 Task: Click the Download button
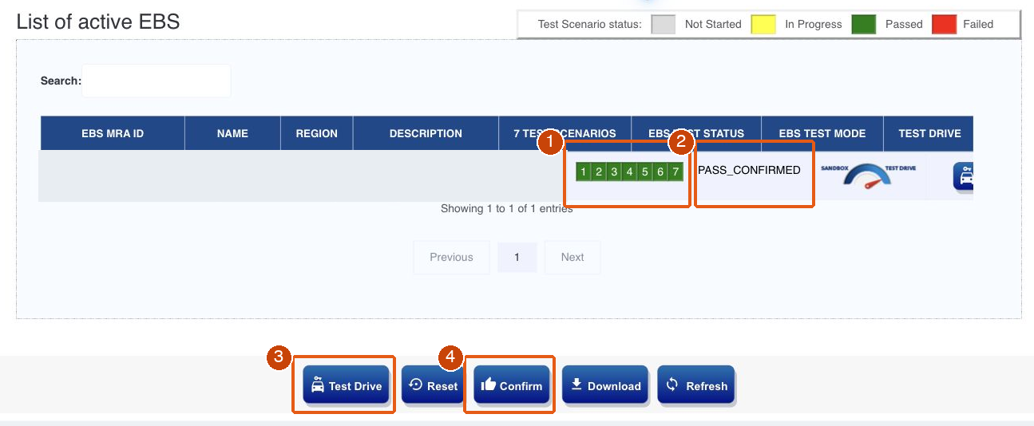tap(605, 385)
